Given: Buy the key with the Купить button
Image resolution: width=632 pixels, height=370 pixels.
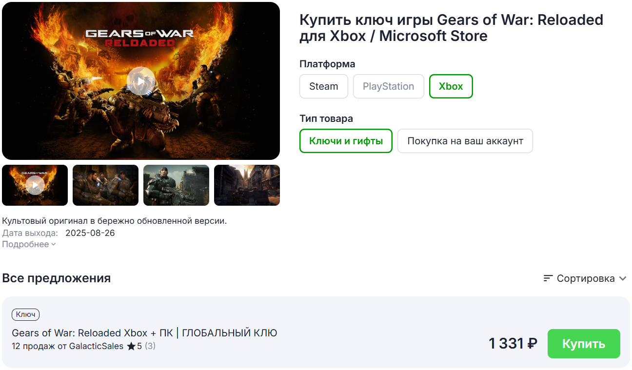Looking at the screenshot, I should [x=584, y=344].
